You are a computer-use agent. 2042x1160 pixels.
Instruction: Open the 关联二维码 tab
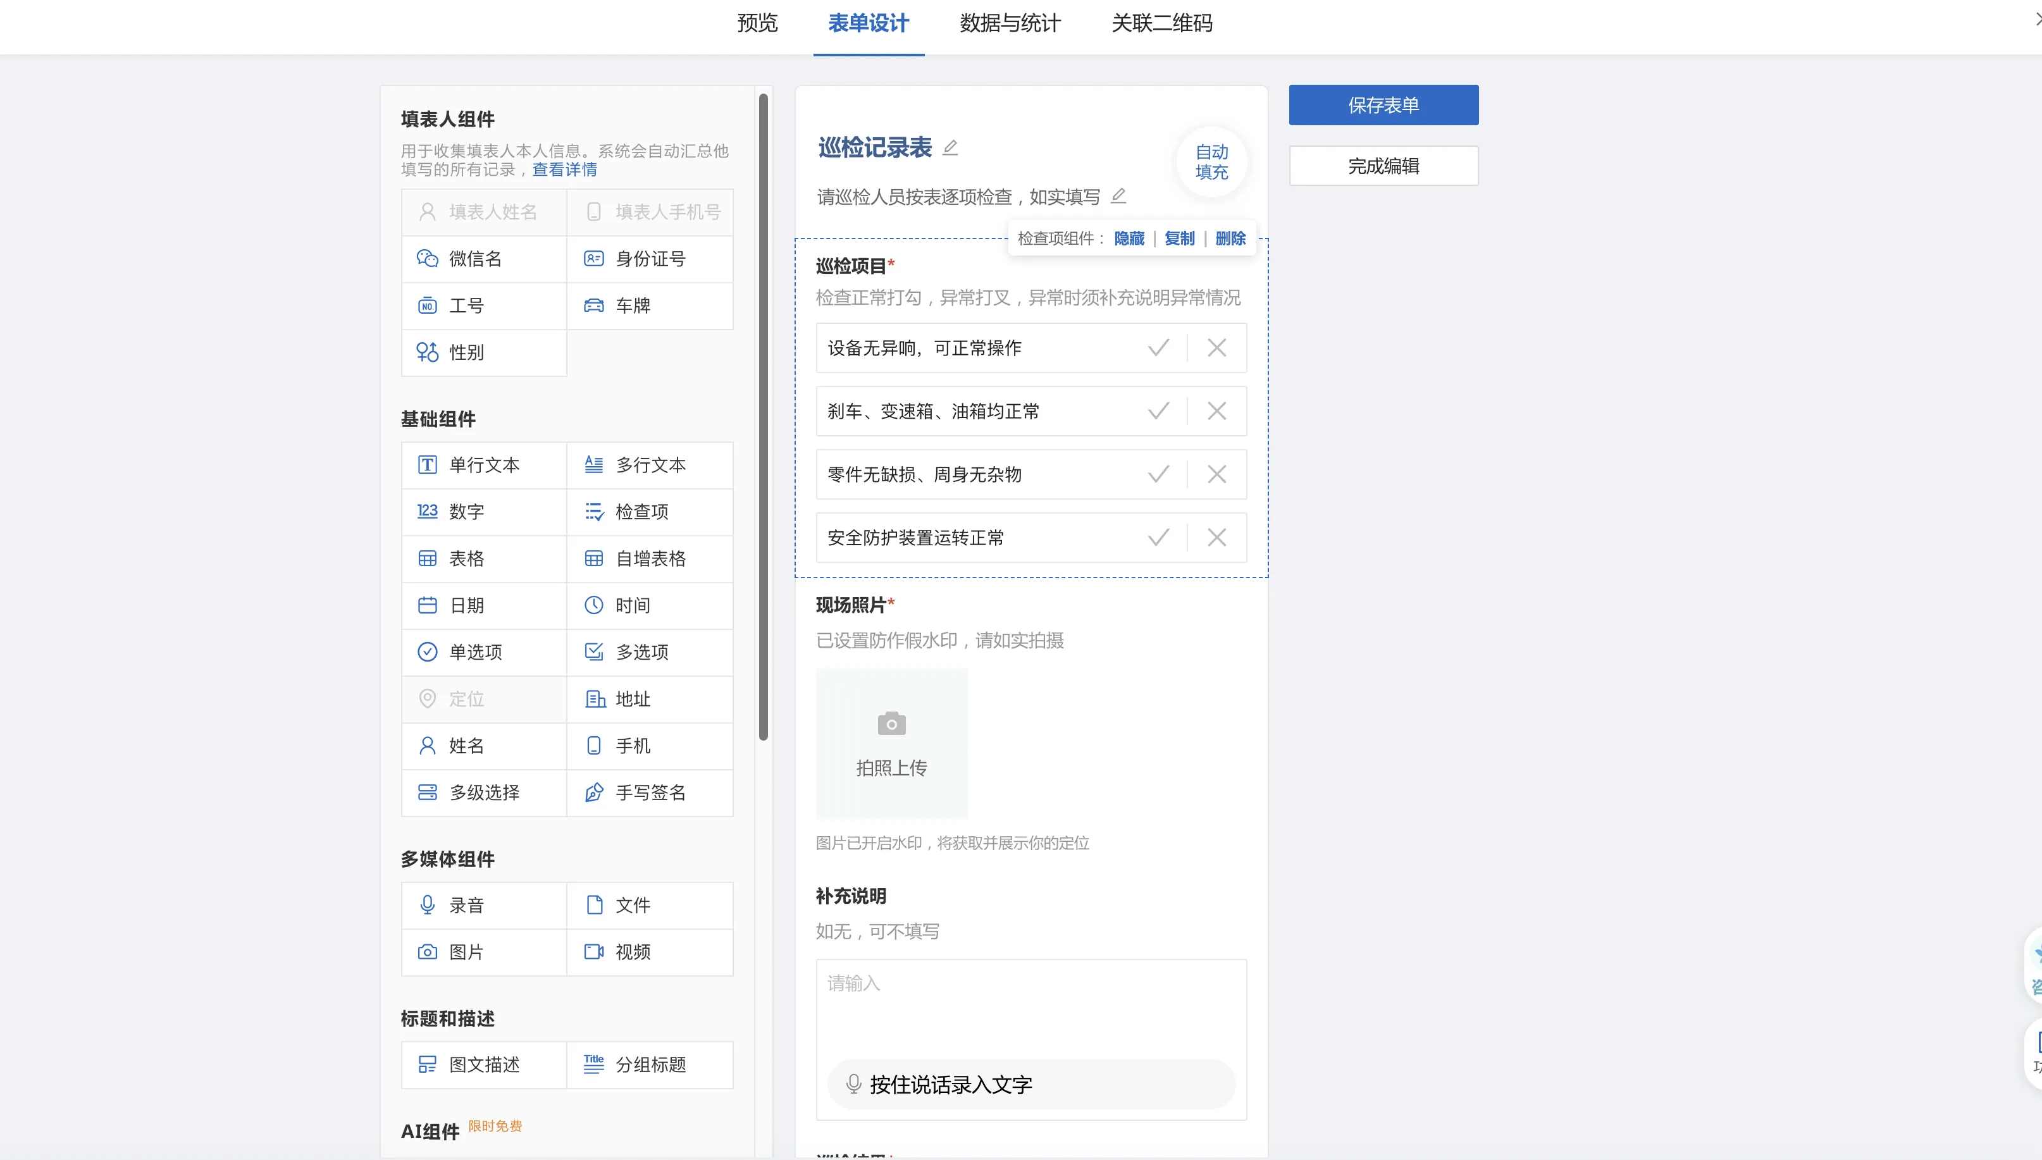click(1161, 24)
